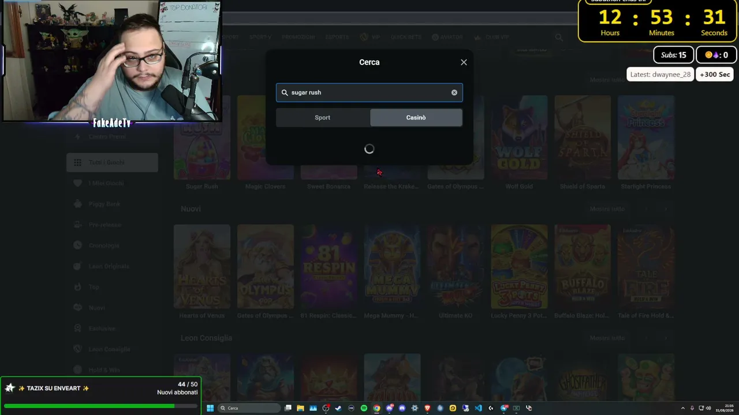
Task: Click the Hold & Win sidebar icon
Action: point(77,370)
